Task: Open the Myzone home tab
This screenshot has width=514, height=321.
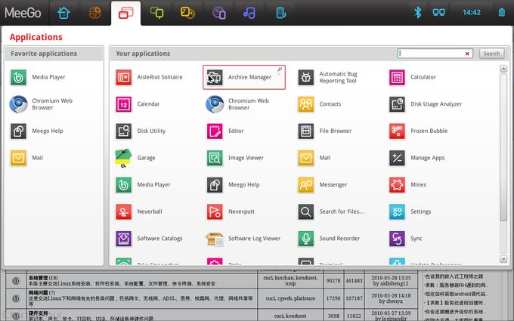Action: pyautogui.click(x=64, y=13)
